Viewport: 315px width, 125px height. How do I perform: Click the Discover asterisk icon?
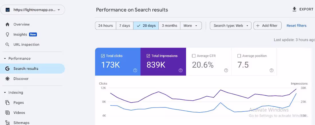pos(7,79)
